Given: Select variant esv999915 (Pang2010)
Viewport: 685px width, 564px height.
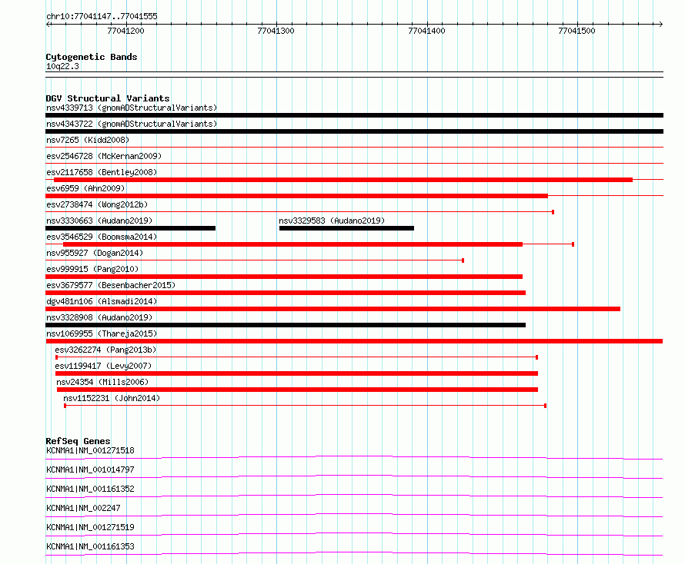Looking at the screenshot, I should click(x=92, y=269).
